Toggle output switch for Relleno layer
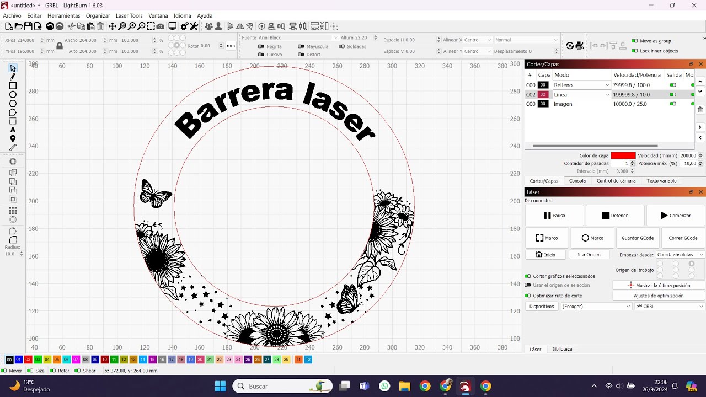 (x=673, y=85)
